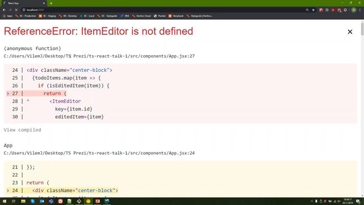The width and height of the screenshot is (364, 205).
Task: Click the red extension icon with badge
Action: click(339, 10)
